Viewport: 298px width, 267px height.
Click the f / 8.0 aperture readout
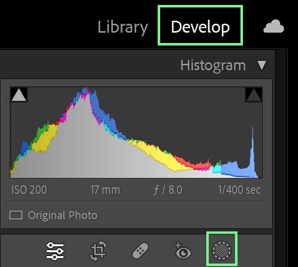click(168, 190)
